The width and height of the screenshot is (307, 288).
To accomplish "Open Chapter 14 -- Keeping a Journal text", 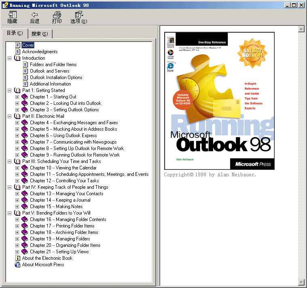I will click(x=60, y=200).
